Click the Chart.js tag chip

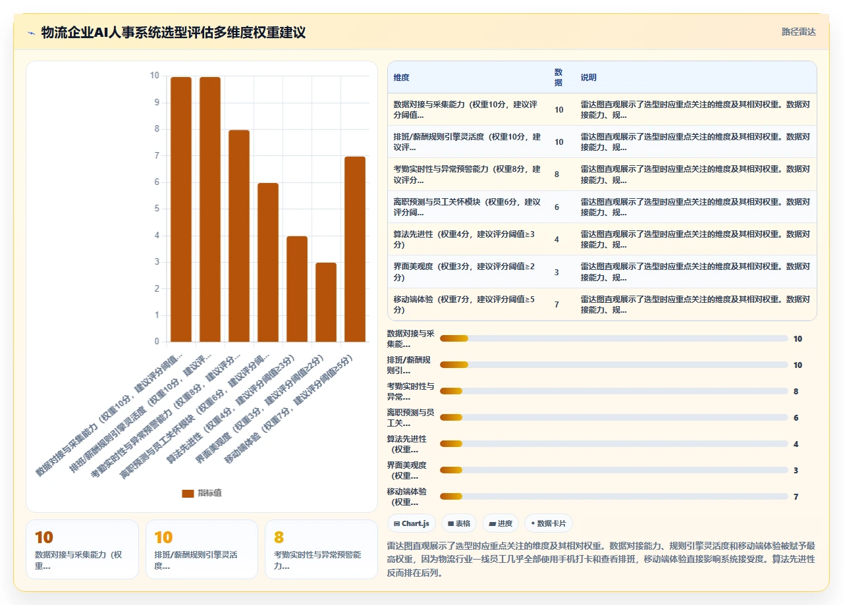tap(412, 523)
